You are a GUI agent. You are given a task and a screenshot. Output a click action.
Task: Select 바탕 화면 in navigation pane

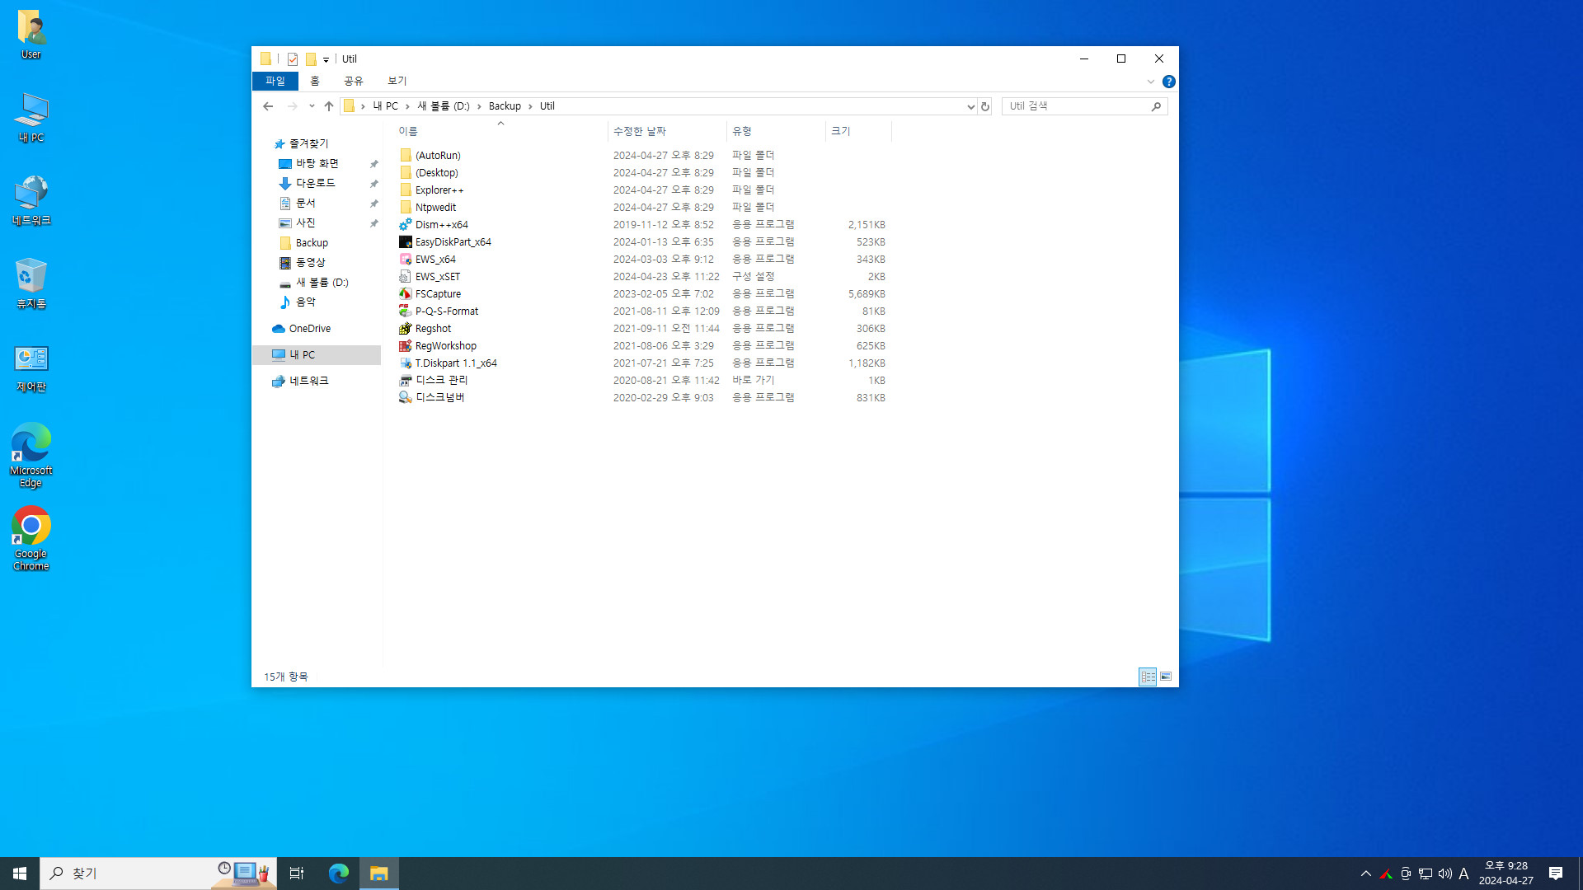tap(317, 163)
